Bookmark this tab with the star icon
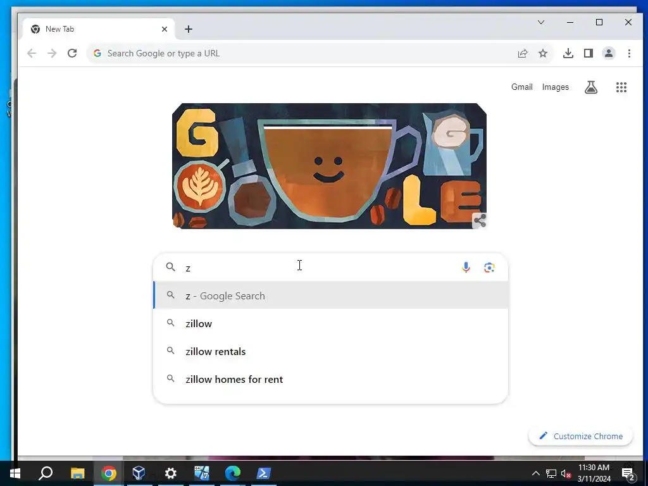Viewport: 648px width, 486px height. click(x=542, y=53)
